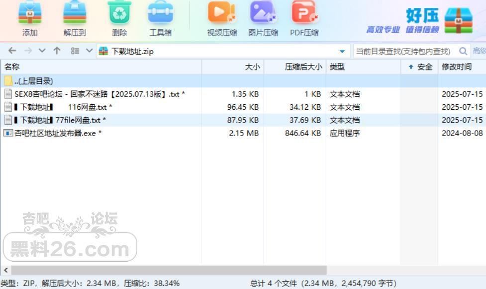Image resolution: width=486 pixels, height=289 pixels.
Task: Select file 下載地址 77file网盘.txt
Action: [243, 120]
